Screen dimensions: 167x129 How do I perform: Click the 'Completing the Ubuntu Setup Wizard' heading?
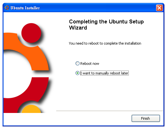[x=106, y=25]
